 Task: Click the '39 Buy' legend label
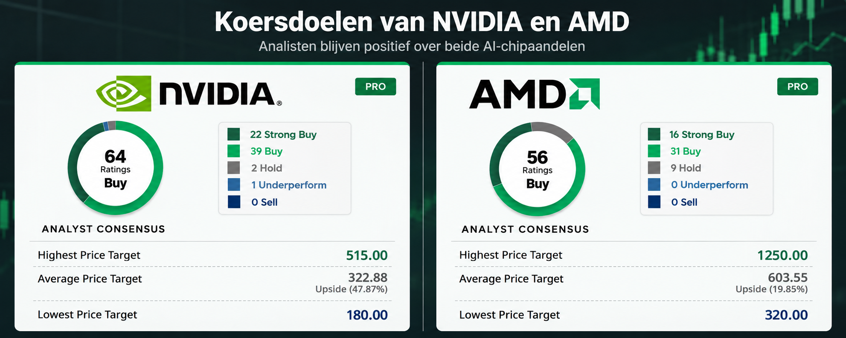tap(266, 151)
